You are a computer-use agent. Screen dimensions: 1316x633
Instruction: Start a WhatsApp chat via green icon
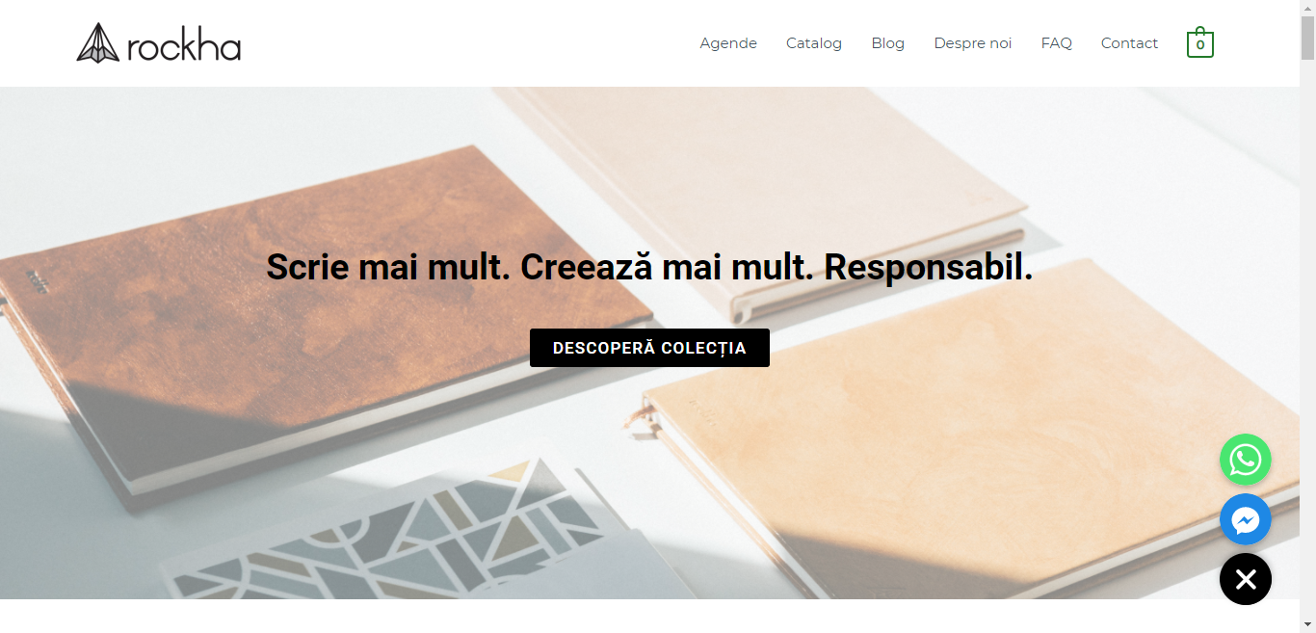pos(1246,460)
